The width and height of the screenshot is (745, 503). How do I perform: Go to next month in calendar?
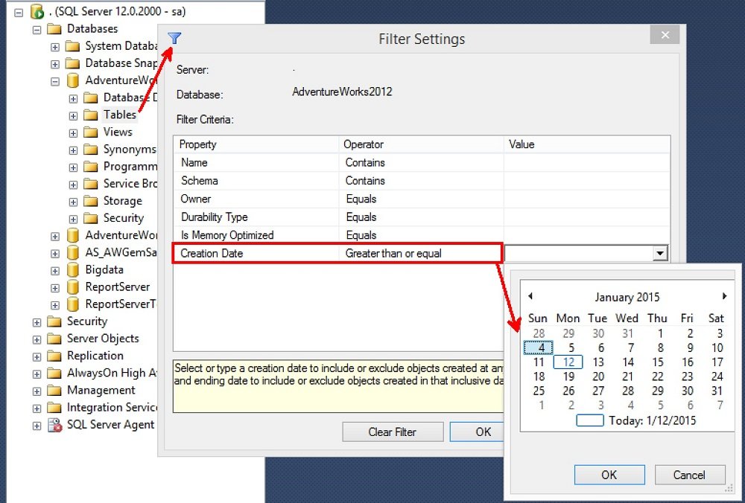click(x=724, y=296)
